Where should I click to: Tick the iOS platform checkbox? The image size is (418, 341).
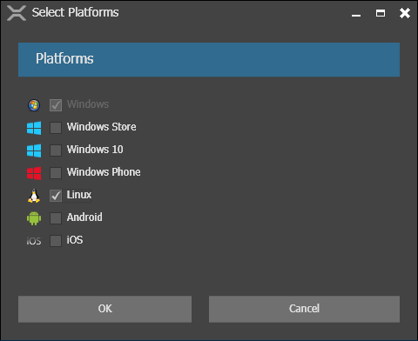tap(56, 241)
